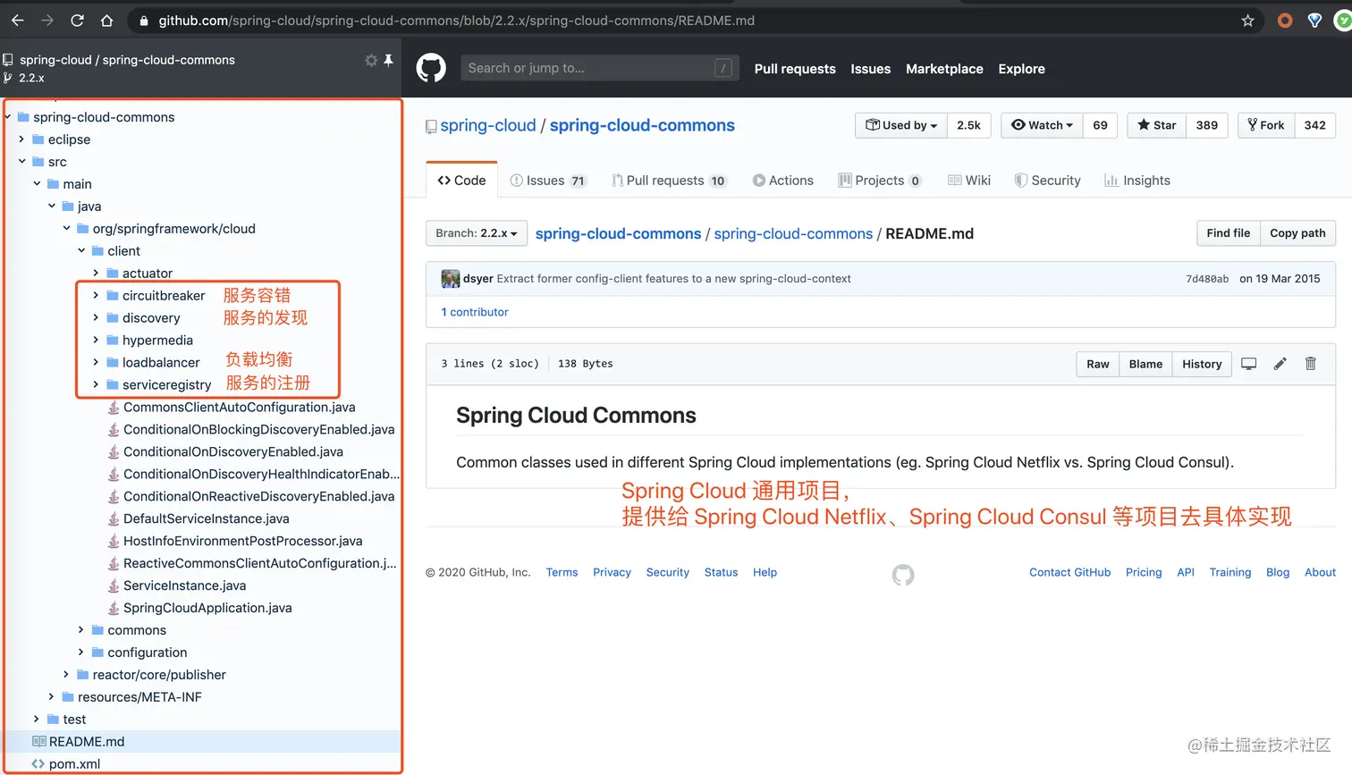
Task: Expand the circuitbreaker folder
Action: 95,295
